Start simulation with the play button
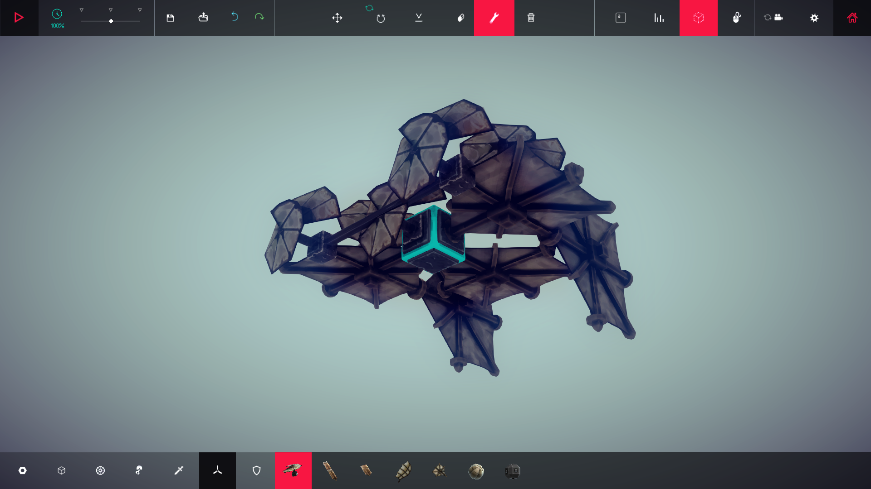The width and height of the screenshot is (871, 489). (x=19, y=18)
